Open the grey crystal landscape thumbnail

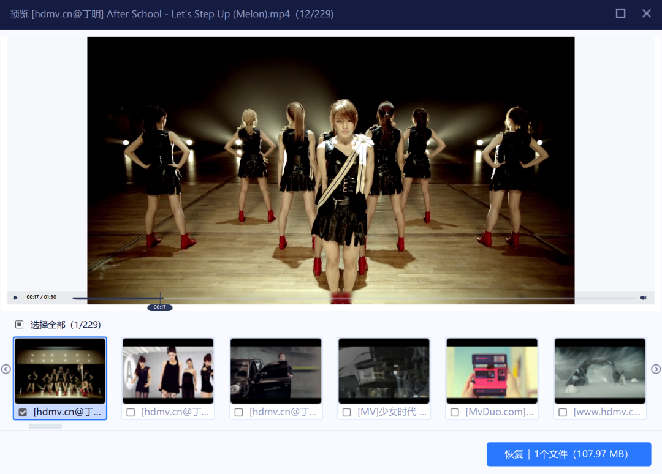coord(600,371)
